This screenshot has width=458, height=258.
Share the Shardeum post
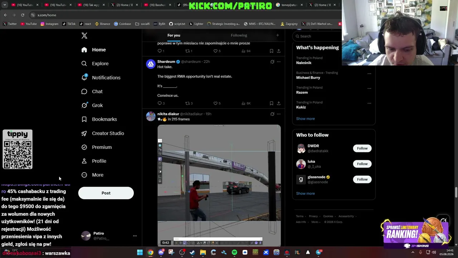(x=279, y=103)
